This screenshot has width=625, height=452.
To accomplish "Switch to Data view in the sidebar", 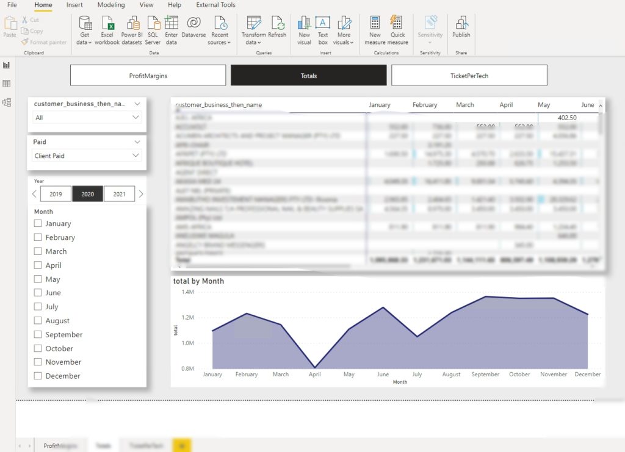I will pyautogui.click(x=7, y=83).
